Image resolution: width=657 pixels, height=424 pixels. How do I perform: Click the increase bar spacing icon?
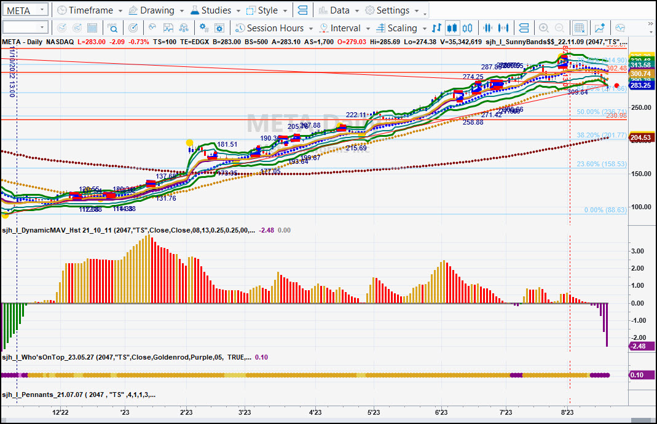click(x=503, y=28)
